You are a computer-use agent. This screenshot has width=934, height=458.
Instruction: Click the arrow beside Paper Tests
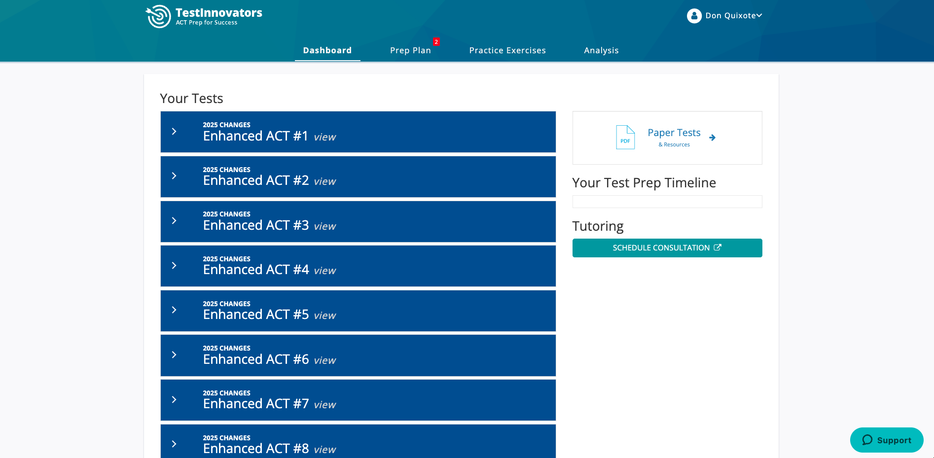click(712, 138)
